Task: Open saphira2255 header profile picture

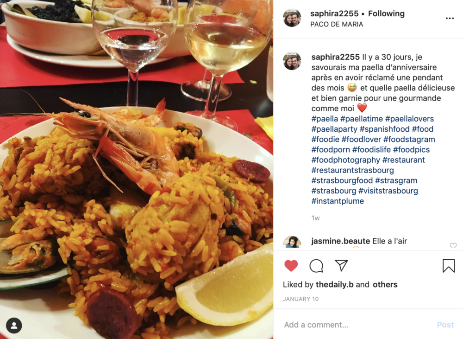Action: pos(292,18)
